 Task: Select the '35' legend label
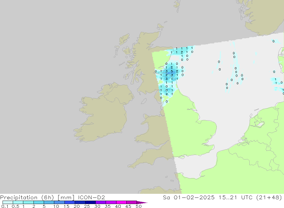(108, 206)
